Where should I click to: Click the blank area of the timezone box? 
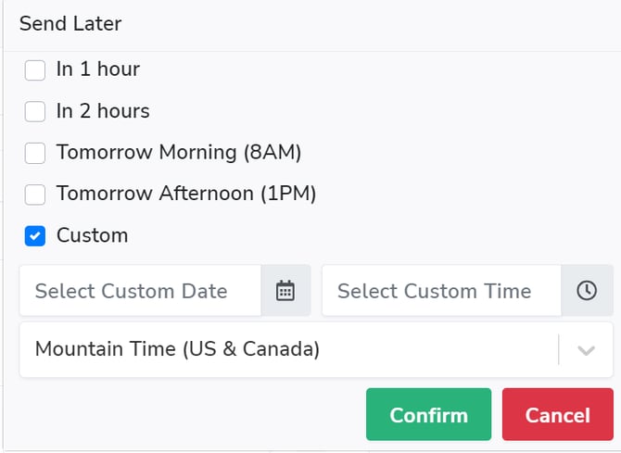[436, 350]
